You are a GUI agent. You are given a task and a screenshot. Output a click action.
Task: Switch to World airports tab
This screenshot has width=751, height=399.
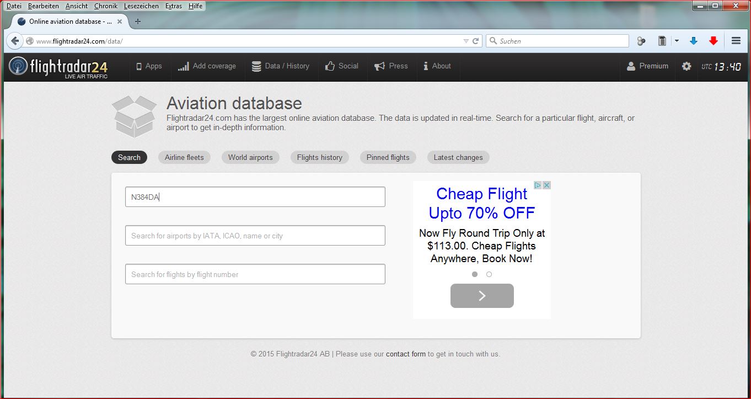(x=250, y=157)
